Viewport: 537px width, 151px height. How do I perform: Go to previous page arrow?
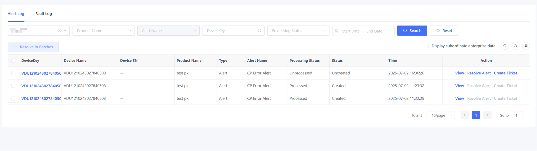tap(465, 115)
